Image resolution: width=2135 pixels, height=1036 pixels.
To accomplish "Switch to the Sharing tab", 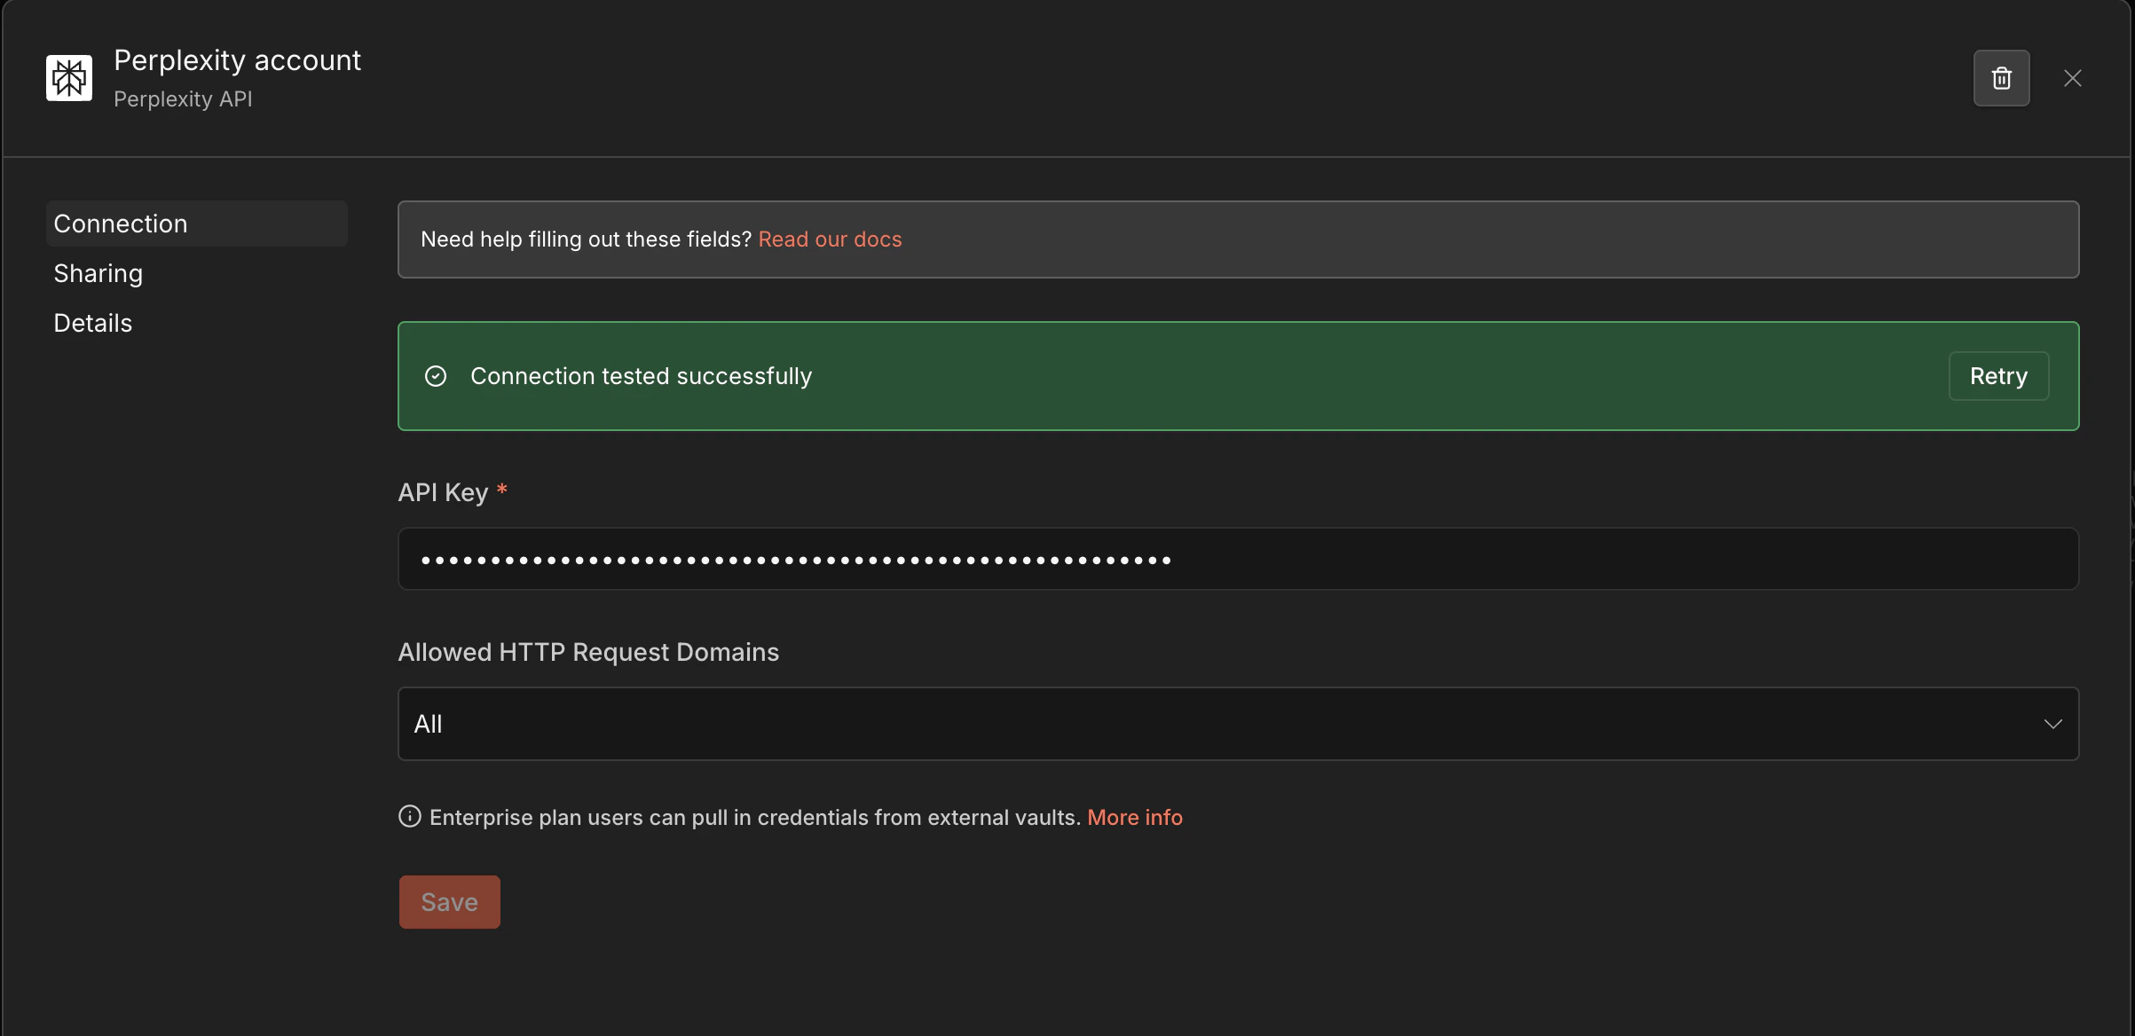I will click(98, 273).
